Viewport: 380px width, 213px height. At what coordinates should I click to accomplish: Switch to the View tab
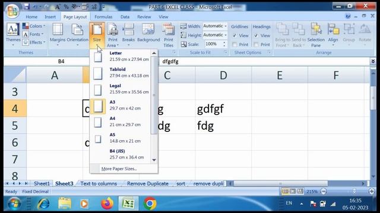pos(163,17)
